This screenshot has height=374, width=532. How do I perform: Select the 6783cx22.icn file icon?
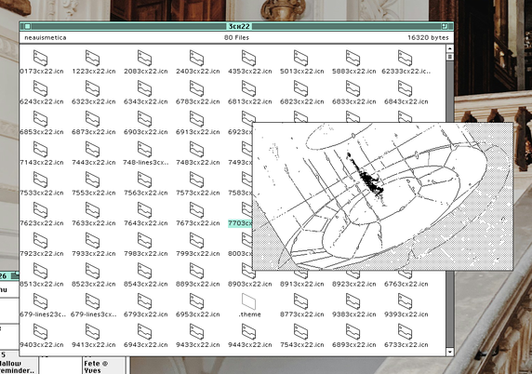click(196, 89)
